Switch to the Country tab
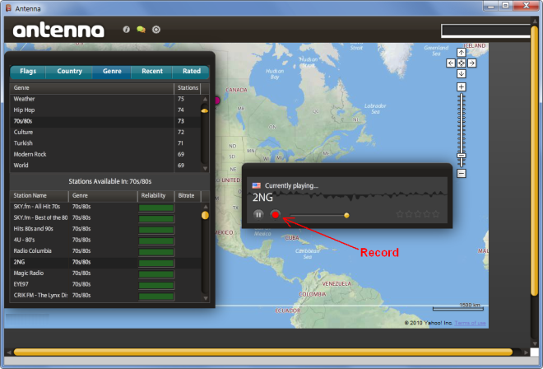 click(69, 71)
